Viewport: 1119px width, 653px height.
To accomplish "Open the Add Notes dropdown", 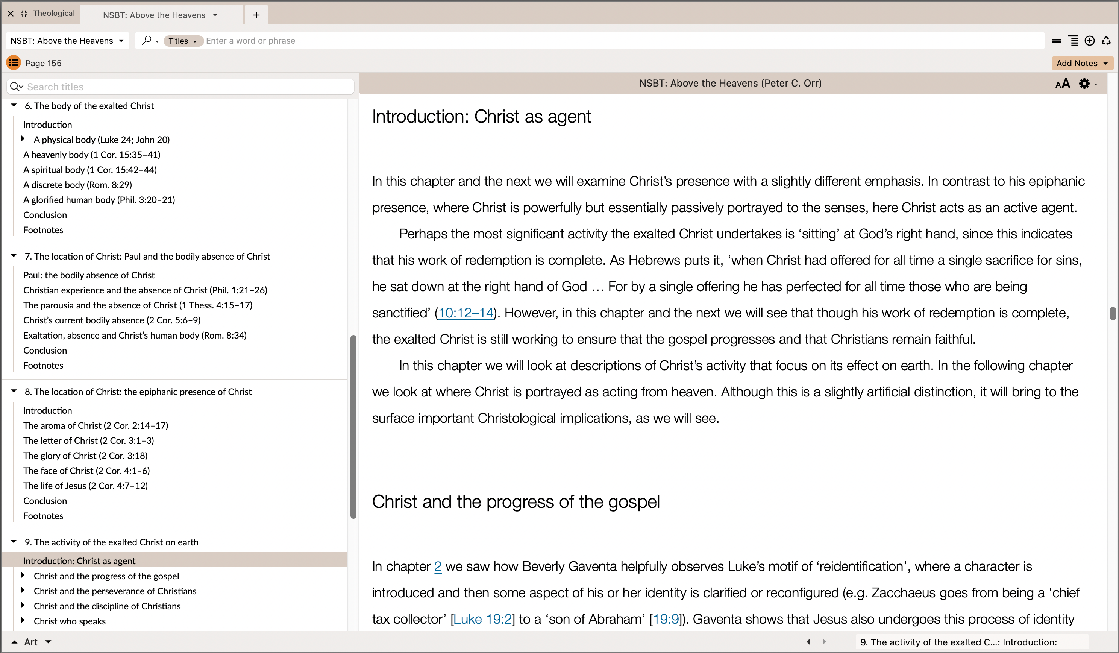I will pos(1082,63).
